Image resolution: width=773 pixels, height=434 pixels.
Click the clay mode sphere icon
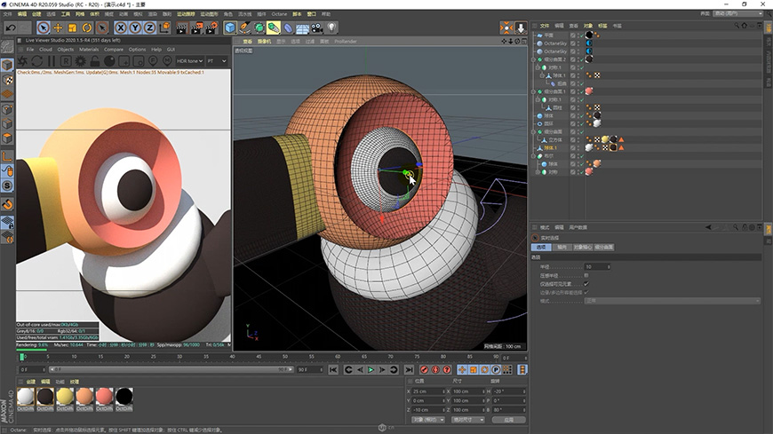coord(109,61)
